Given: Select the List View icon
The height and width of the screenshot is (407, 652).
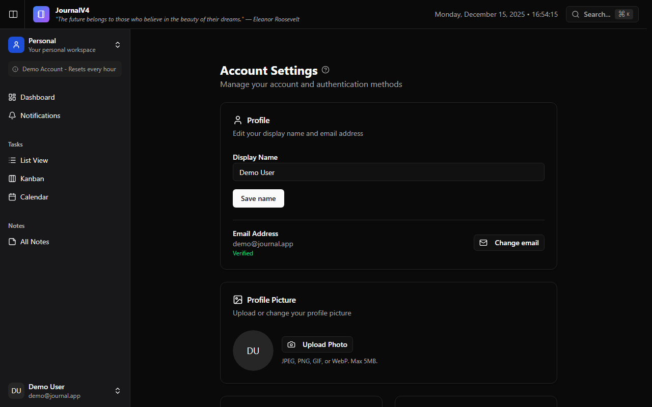Looking at the screenshot, I should pyautogui.click(x=12, y=160).
